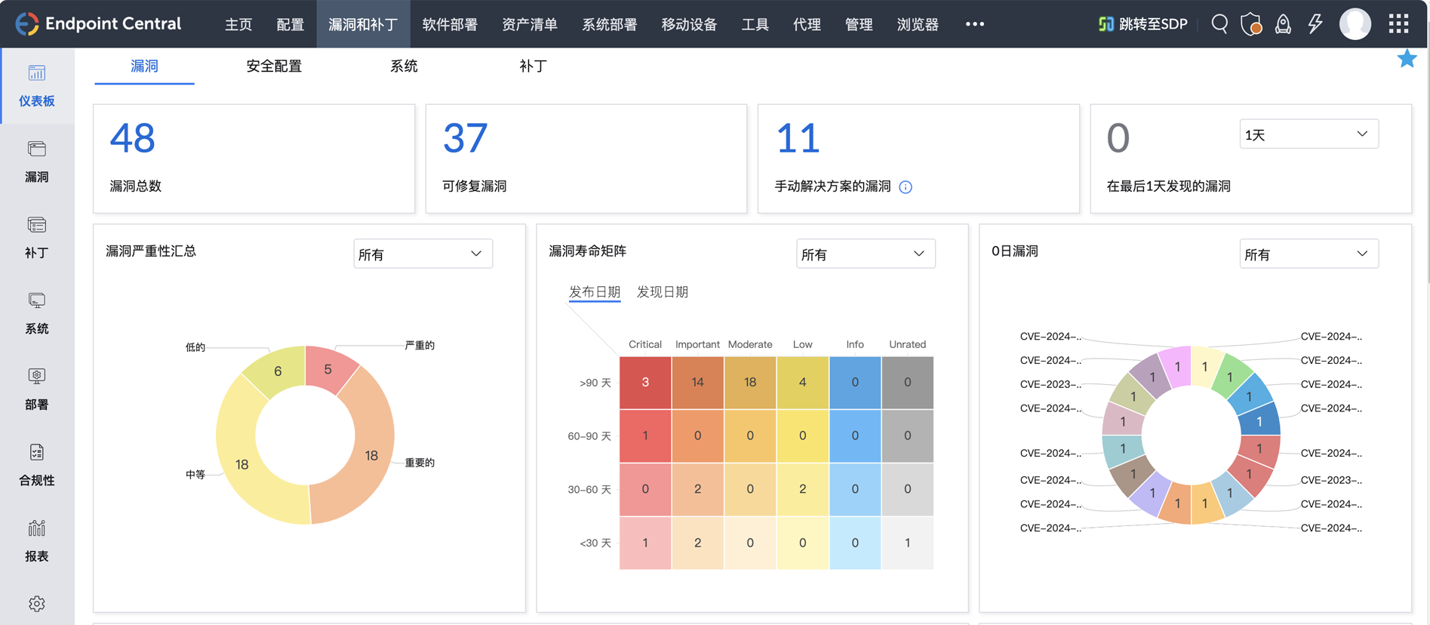Click the rocket icon in top bar
The image size is (1430, 625).
[1283, 24]
